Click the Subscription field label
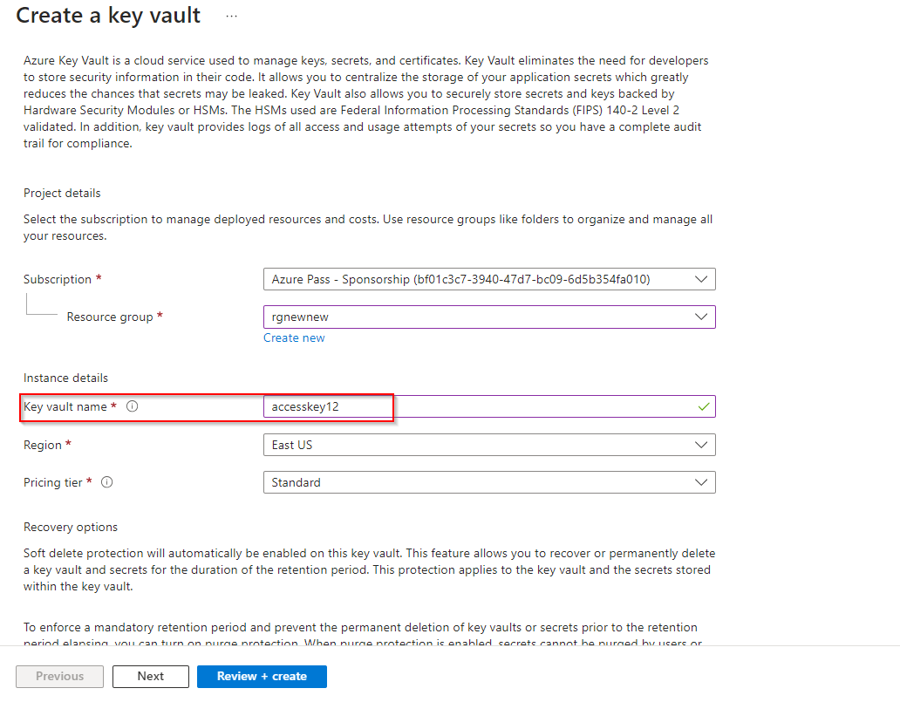900x702 pixels. pos(58,279)
